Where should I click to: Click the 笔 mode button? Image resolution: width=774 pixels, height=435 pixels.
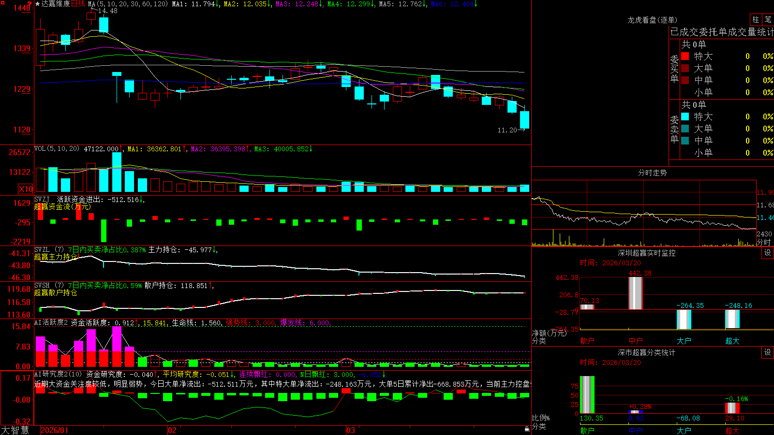point(768,19)
